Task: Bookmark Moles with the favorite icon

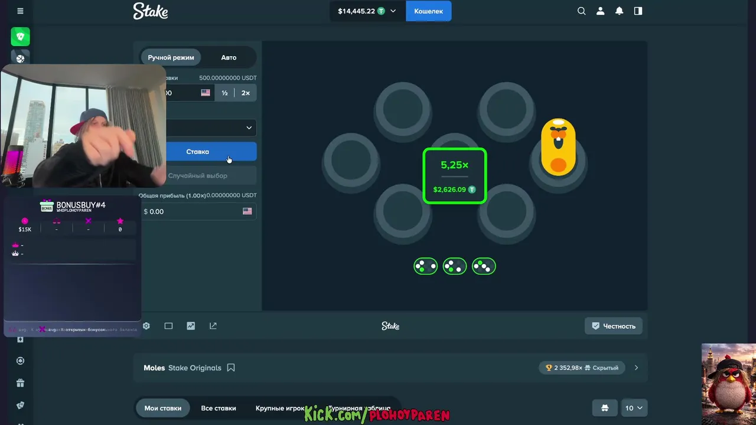Action: pyautogui.click(x=231, y=368)
